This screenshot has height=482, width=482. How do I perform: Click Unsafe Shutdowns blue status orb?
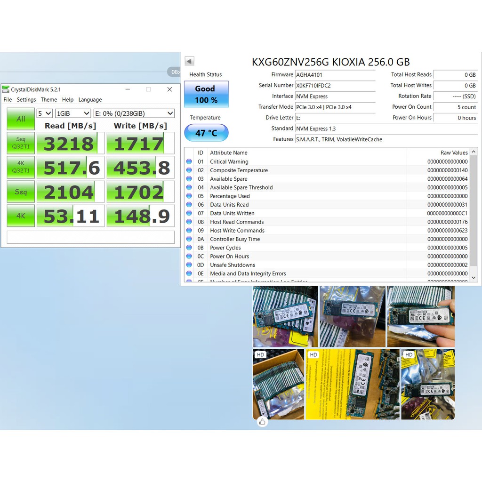click(x=189, y=265)
